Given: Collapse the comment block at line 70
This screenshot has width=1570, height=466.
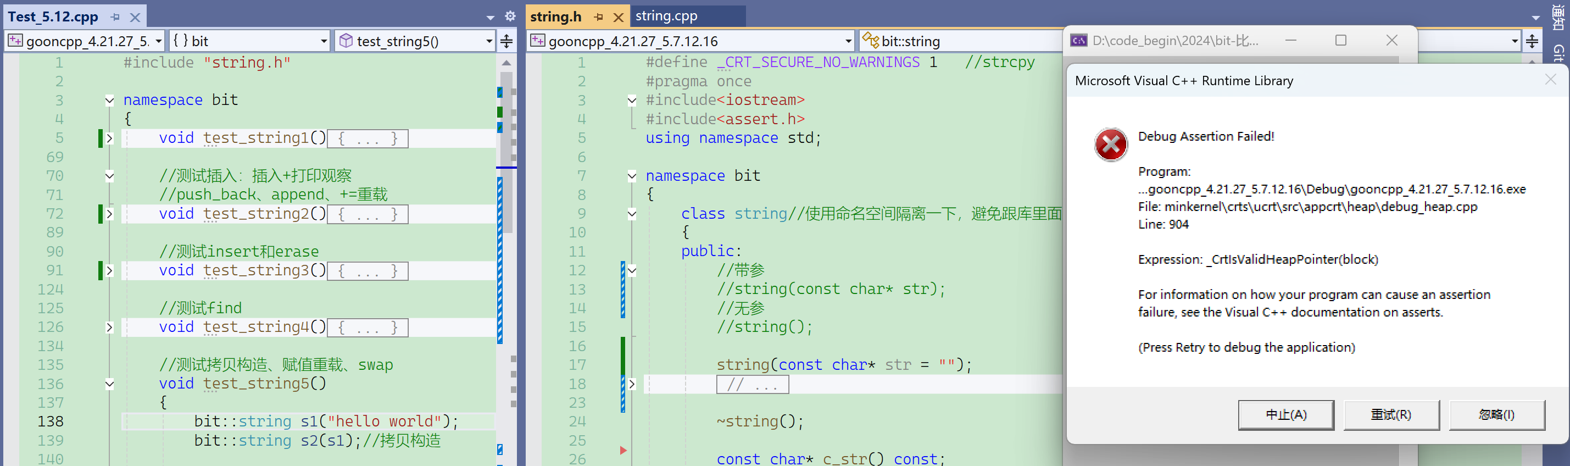Looking at the screenshot, I should (x=110, y=176).
